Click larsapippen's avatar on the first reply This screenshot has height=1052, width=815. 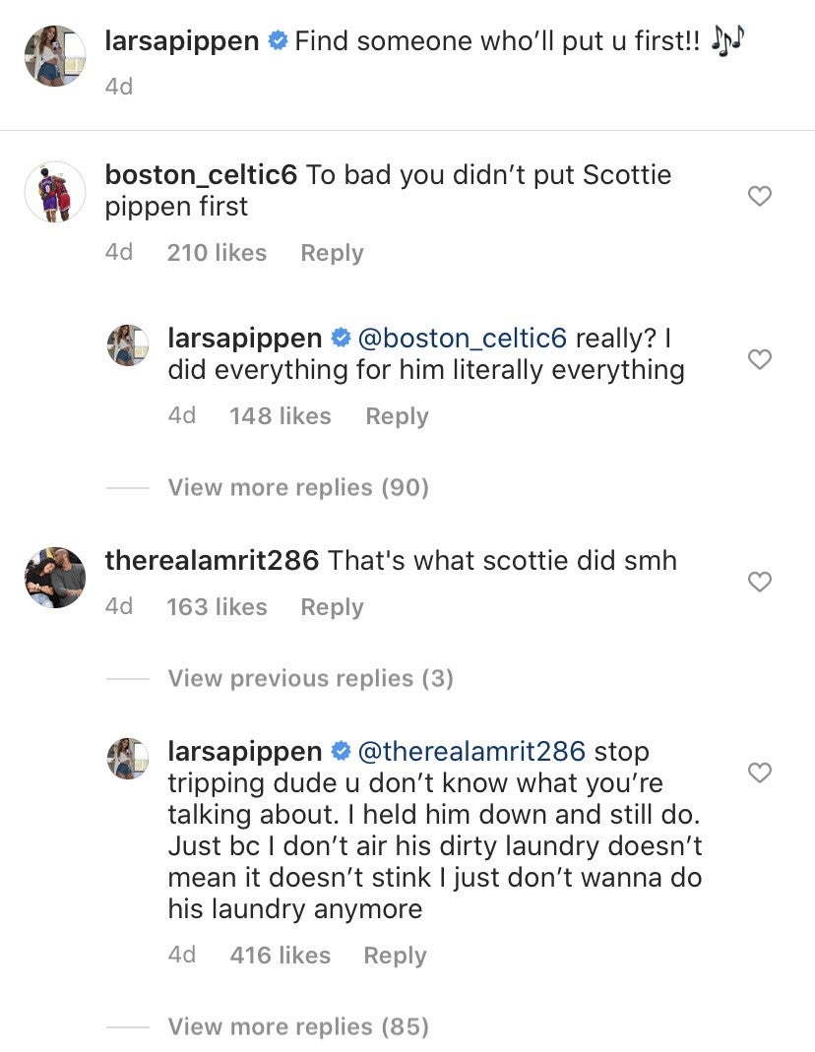coord(127,345)
